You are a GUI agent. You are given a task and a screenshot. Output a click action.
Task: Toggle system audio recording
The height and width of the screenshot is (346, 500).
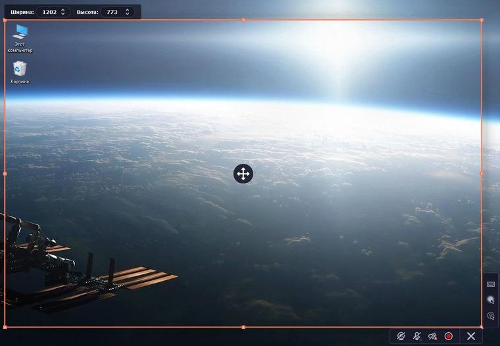(432, 336)
